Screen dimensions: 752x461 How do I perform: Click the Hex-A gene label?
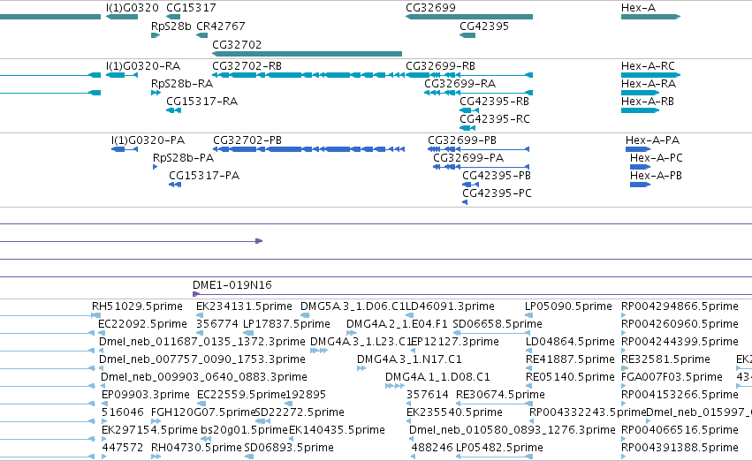click(x=638, y=8)
